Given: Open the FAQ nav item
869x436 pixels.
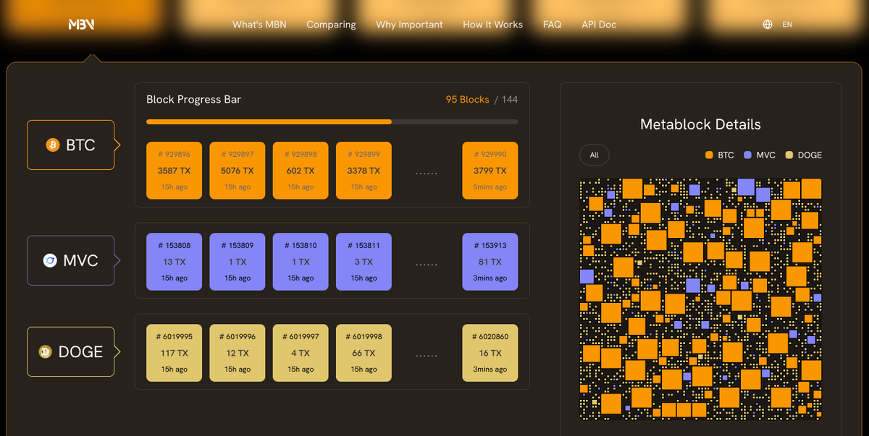Looking at the screenshot, I should pyautogui.click(x=552, y=24).
